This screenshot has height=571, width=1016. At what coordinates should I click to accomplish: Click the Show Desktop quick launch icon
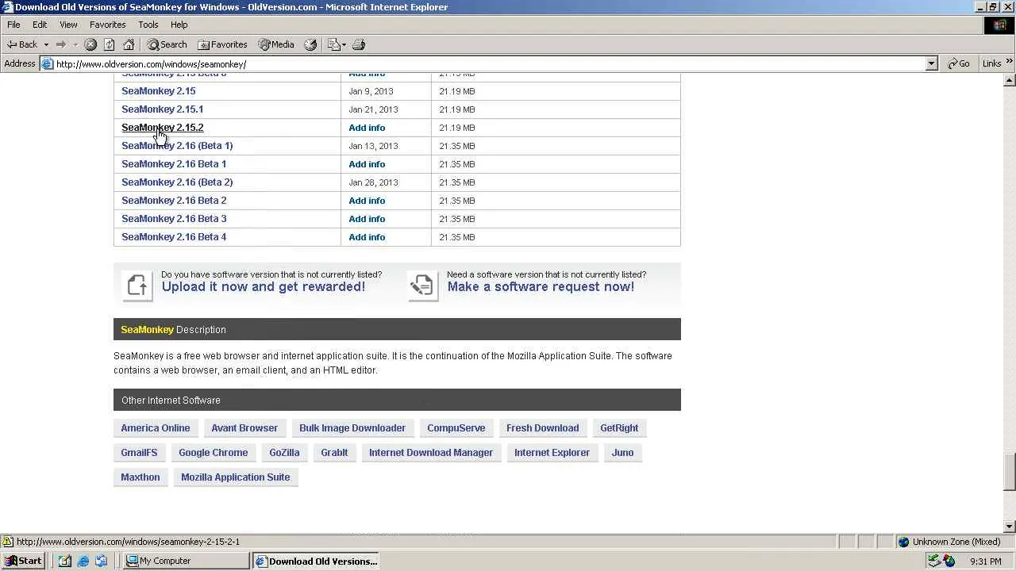click(65, 561)
